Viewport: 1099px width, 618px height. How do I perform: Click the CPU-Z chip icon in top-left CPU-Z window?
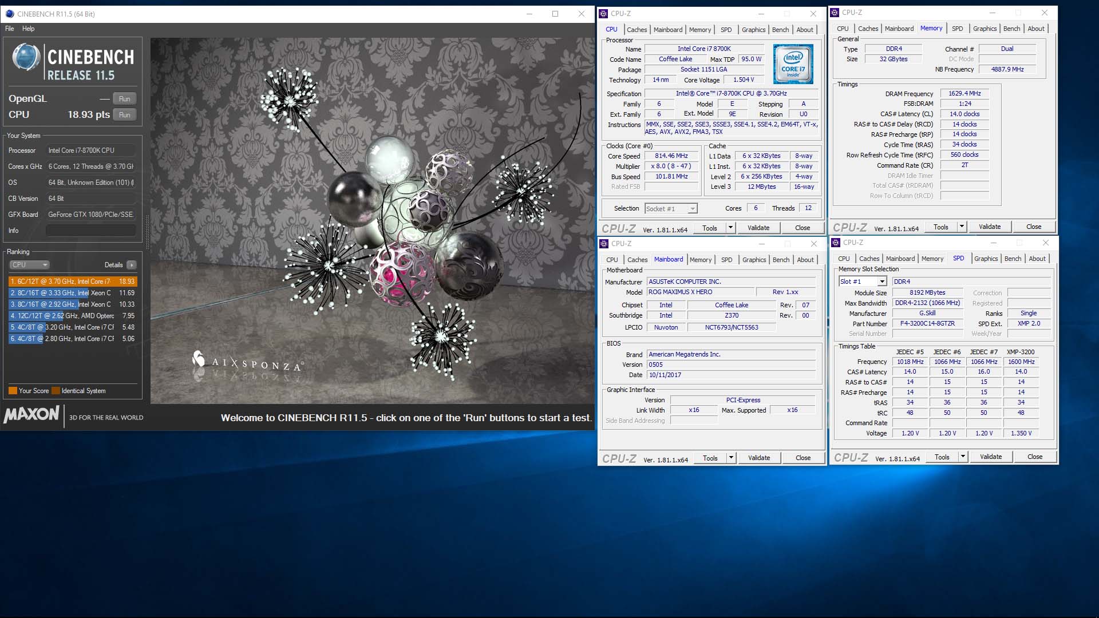click(604, 14)
